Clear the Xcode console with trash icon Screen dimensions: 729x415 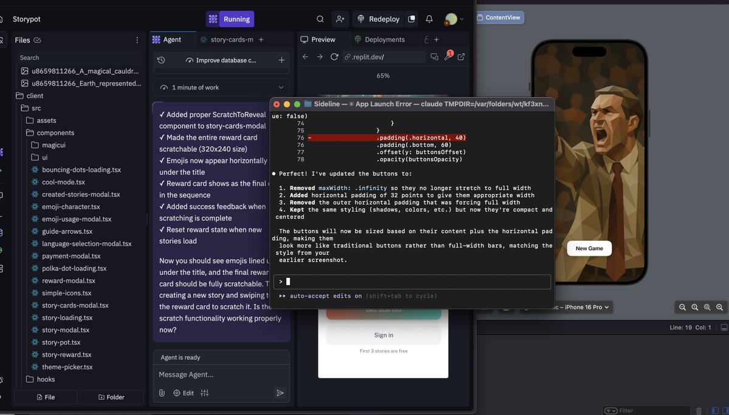tap(699, 411)
